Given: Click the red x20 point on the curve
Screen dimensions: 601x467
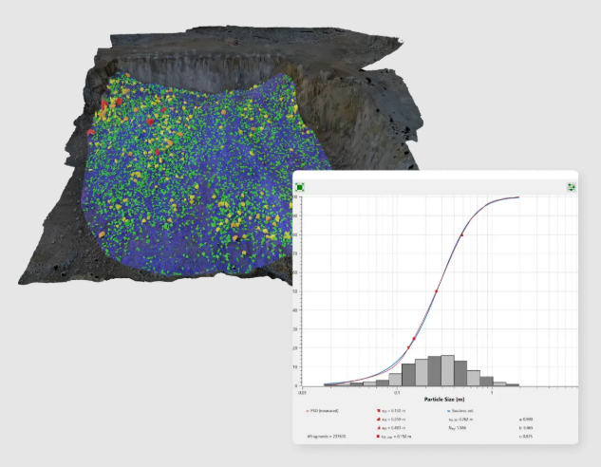Looking at the screenshot, I should pyautogui.click(x=409, y=348).
